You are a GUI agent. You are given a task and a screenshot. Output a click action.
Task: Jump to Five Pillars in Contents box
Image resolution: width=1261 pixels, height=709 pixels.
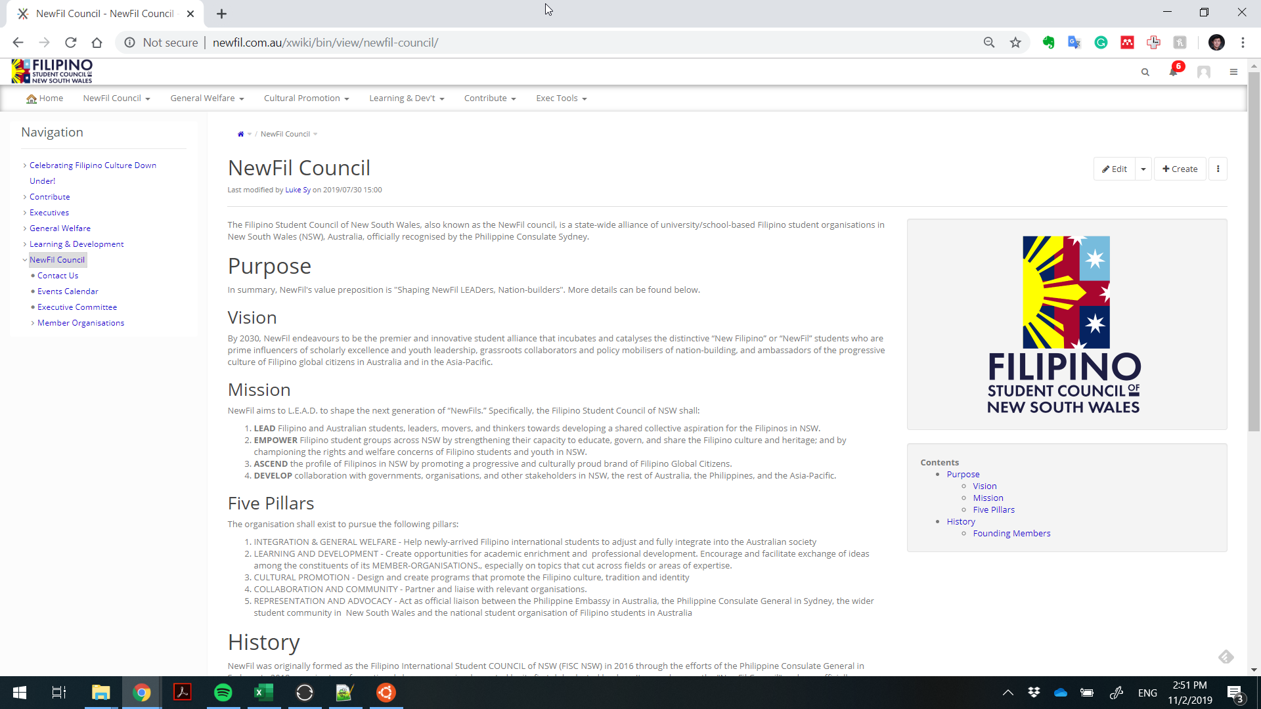click(x=994, y=509)
